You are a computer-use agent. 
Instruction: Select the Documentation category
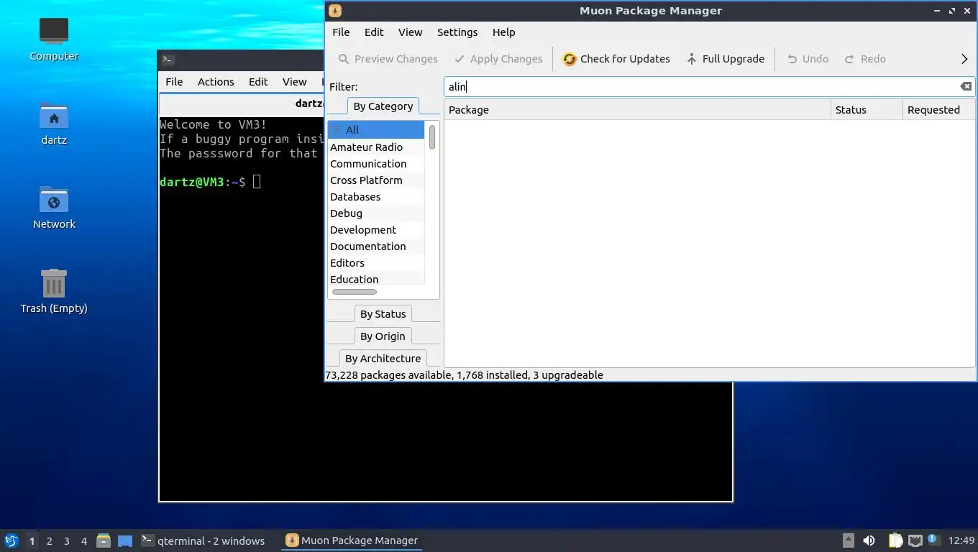pos(376,247)
